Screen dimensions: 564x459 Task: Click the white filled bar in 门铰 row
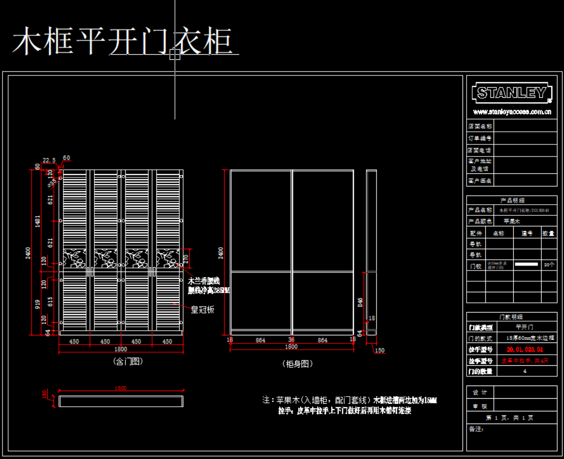526,264
